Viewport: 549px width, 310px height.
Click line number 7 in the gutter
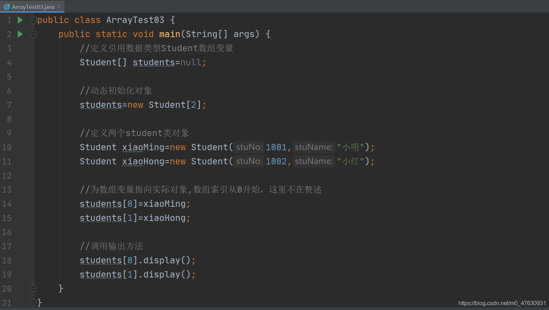[x=9, y=105]
